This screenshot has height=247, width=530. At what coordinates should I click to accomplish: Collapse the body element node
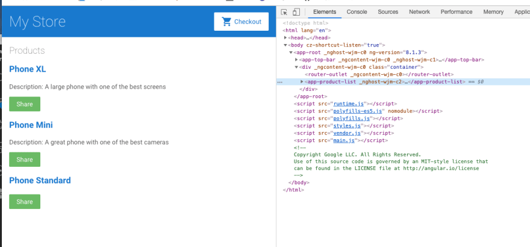pyautogui.click(x=285, y=45)
